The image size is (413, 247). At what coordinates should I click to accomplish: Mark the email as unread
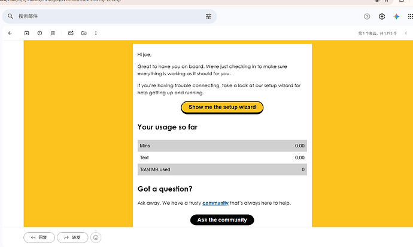pyautogui.click(x=71, y=33)
